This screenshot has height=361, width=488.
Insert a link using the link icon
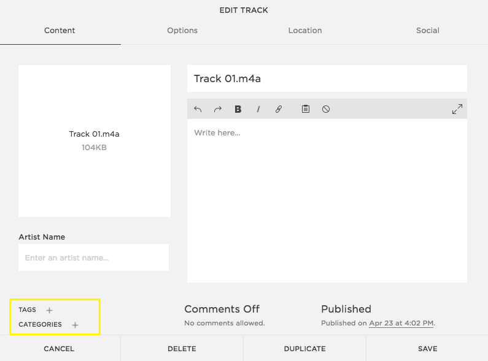pos(279,109)
